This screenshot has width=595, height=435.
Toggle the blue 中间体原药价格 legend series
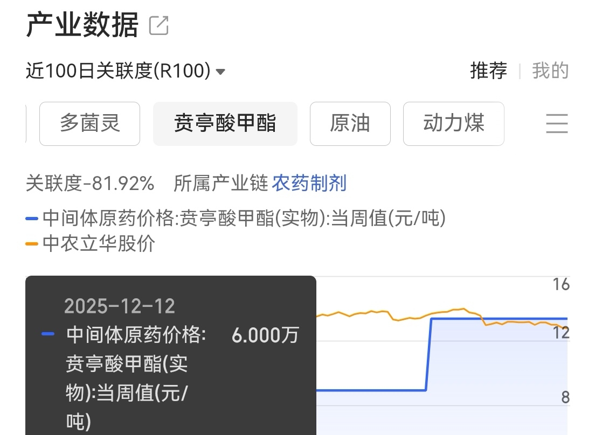(x=236, y=218)
